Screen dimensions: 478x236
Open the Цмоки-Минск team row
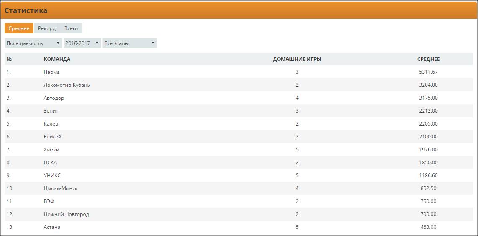(x=61, y=188)
